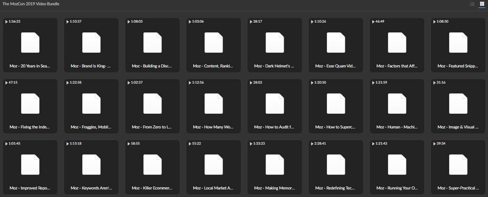The height and width of the screenshot is (197, 488).
Task: Open file icon for Moz - Content, Ranki...
Action: coord(214,43)
